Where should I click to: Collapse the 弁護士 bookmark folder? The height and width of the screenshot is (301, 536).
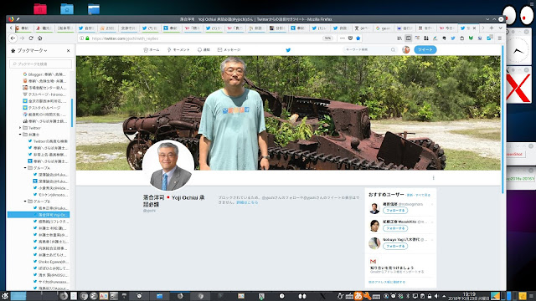20,135
